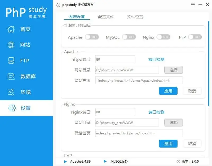Image resolution: width=212 pixels, height=166 pixels.
Task: Open the 设置 sidebar menu item
Action: [x=26, y=108]
